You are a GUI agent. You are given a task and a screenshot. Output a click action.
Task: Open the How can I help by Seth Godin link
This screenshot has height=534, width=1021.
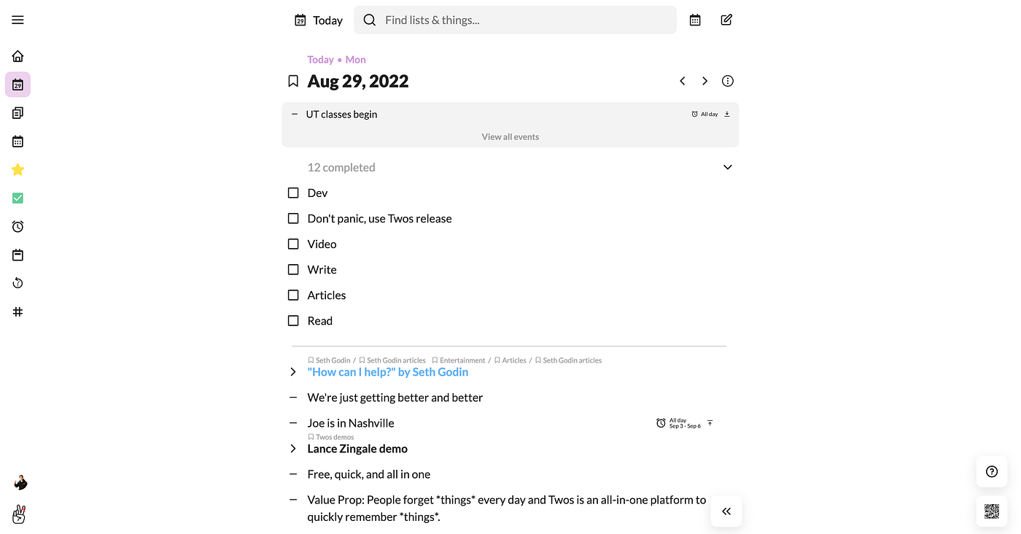coord(387,372)
